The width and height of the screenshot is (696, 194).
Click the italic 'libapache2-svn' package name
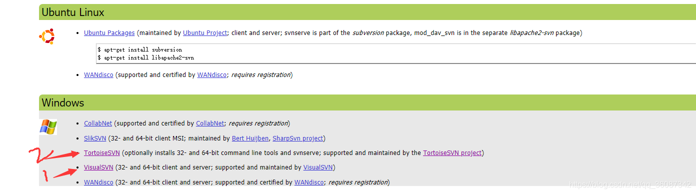point(532,33)
